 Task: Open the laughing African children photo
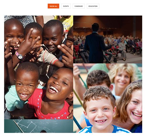point(39,67)
